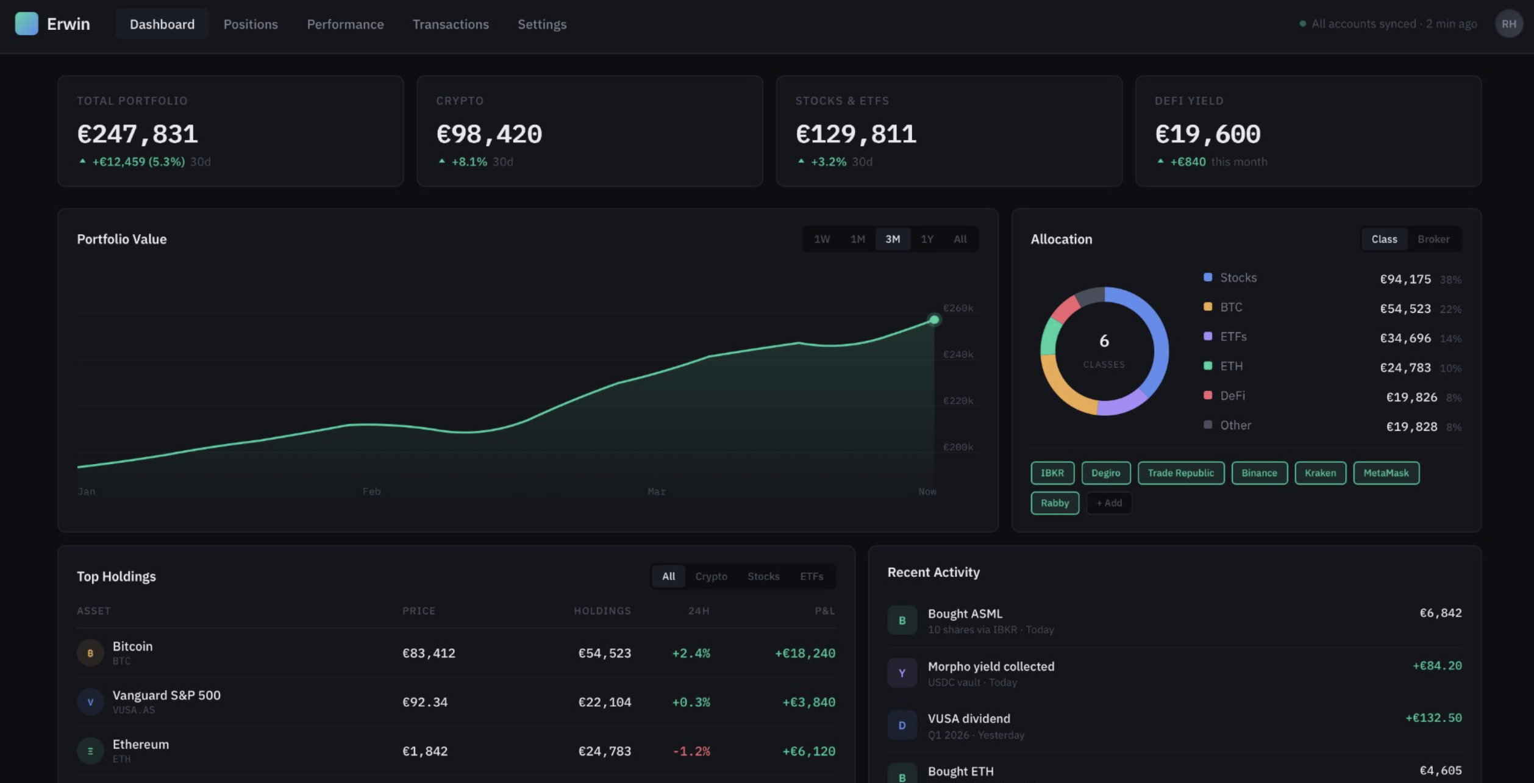1534x783 pixels.
Task: Open the Transactions page
Action: tap(451, 24)
